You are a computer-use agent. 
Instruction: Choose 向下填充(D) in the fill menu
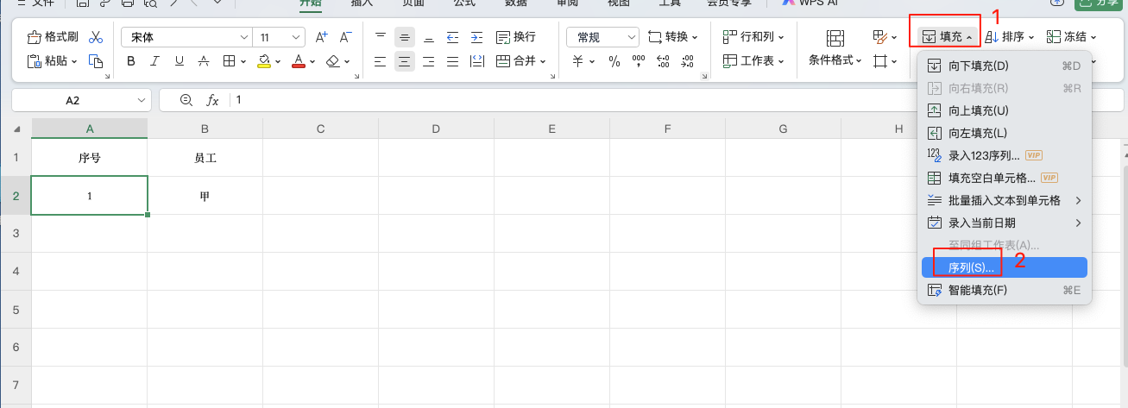[x=978, y=66]
